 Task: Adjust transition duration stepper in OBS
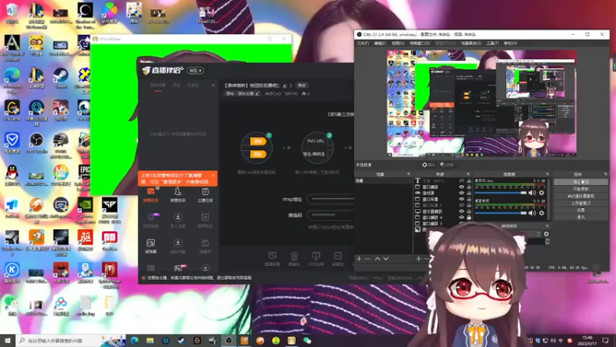coord(547,241)
